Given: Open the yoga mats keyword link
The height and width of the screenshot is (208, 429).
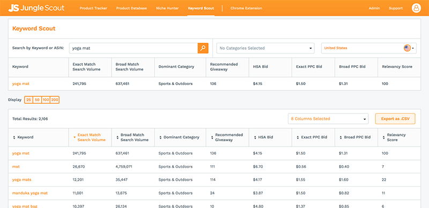Looking at the screenshot, I should [21, 180].
